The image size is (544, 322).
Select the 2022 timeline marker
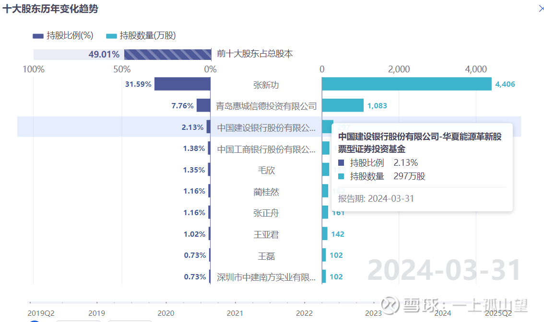tap(304, 313)
